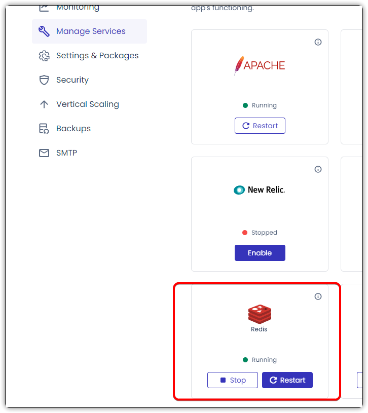Viewport: 368px width, 413px height.
Task: Click the gear icon for Settings & Packages
Action: pos(44,56)
